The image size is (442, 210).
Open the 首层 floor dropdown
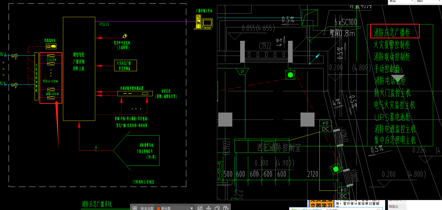point(401,1)
